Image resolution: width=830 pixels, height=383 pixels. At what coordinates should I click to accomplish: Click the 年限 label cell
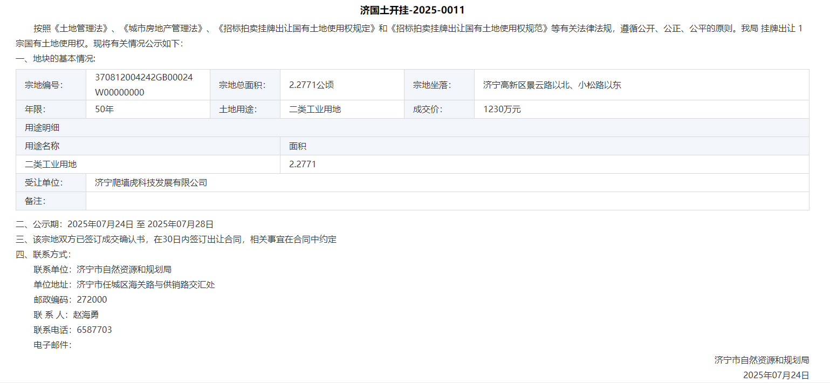click(x=51, y=110)
